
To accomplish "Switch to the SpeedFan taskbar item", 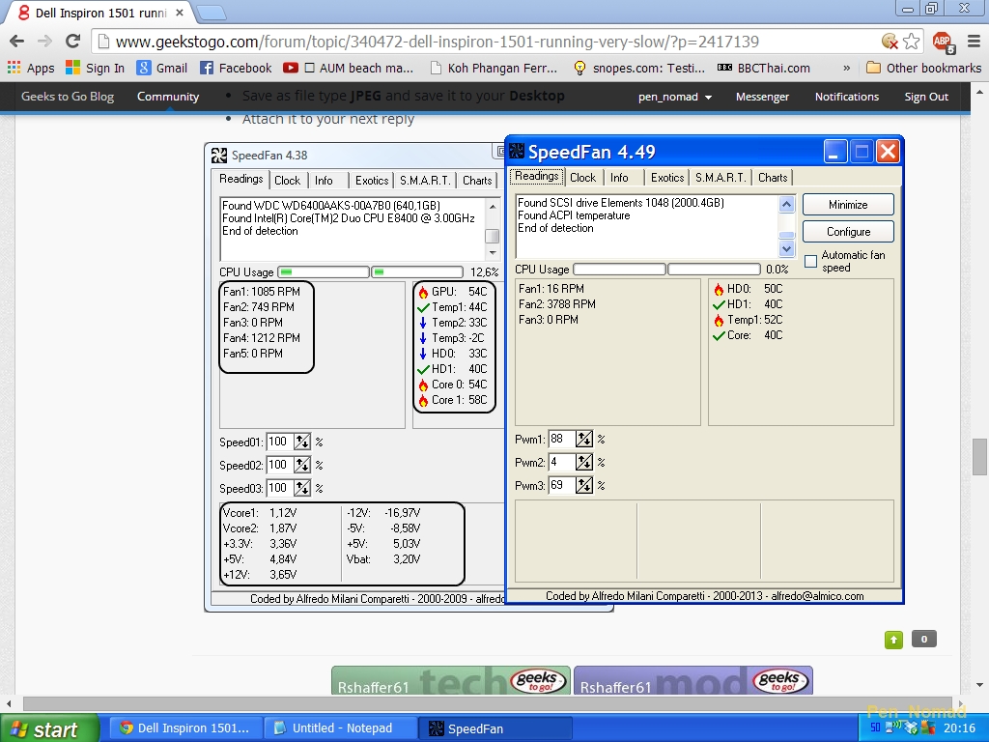I will (x=495, y=728).
